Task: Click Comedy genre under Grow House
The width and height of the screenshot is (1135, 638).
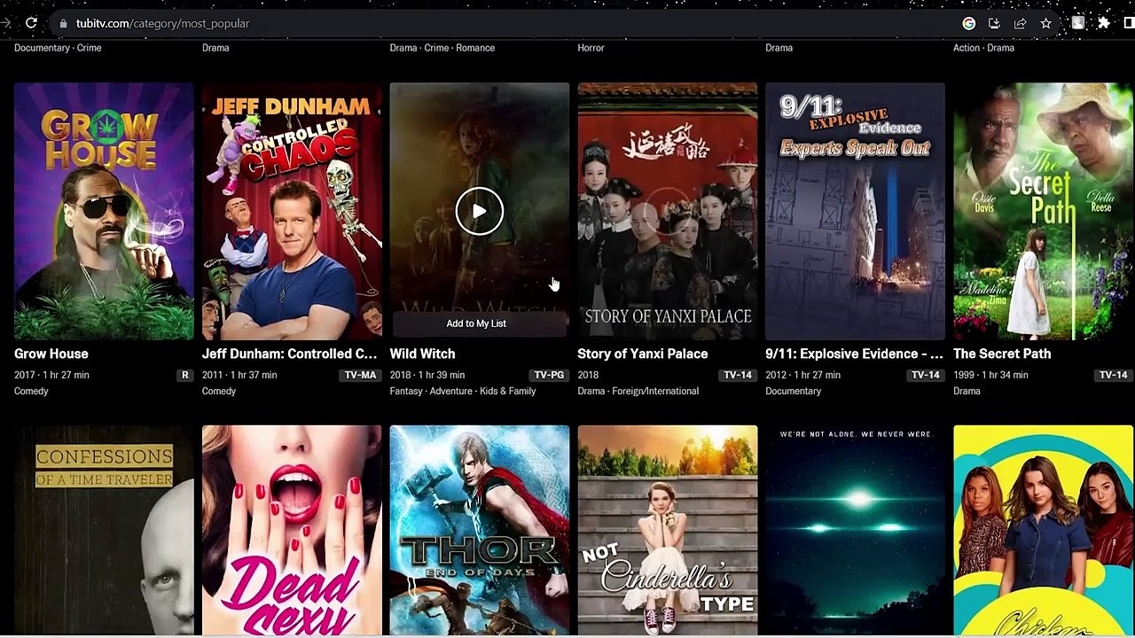Action: (31, 391)
